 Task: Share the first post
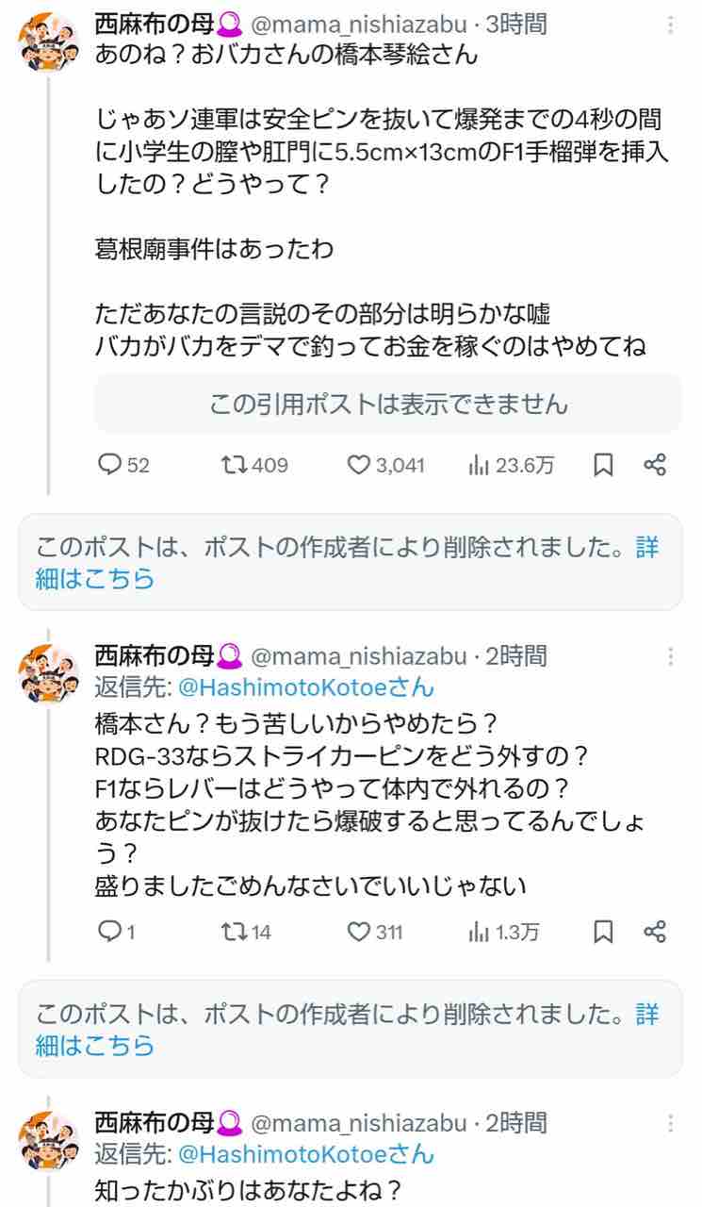pos(655,464)
